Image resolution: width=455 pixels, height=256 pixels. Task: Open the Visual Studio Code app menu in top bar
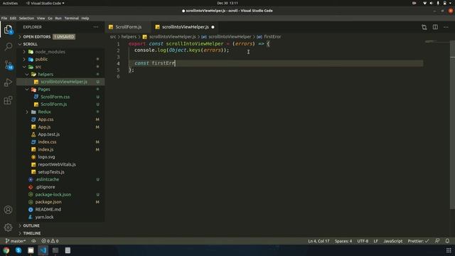45,3
